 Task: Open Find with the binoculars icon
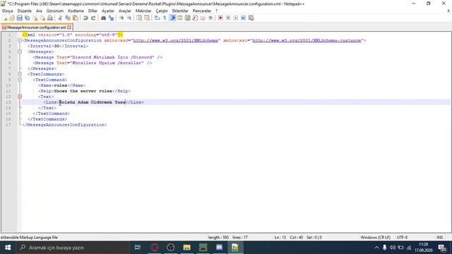[103, 18]
